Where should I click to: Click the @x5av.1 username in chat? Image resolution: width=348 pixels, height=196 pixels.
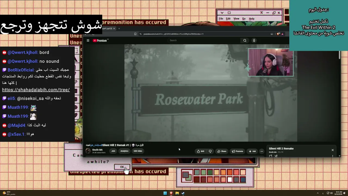[16, 134]
